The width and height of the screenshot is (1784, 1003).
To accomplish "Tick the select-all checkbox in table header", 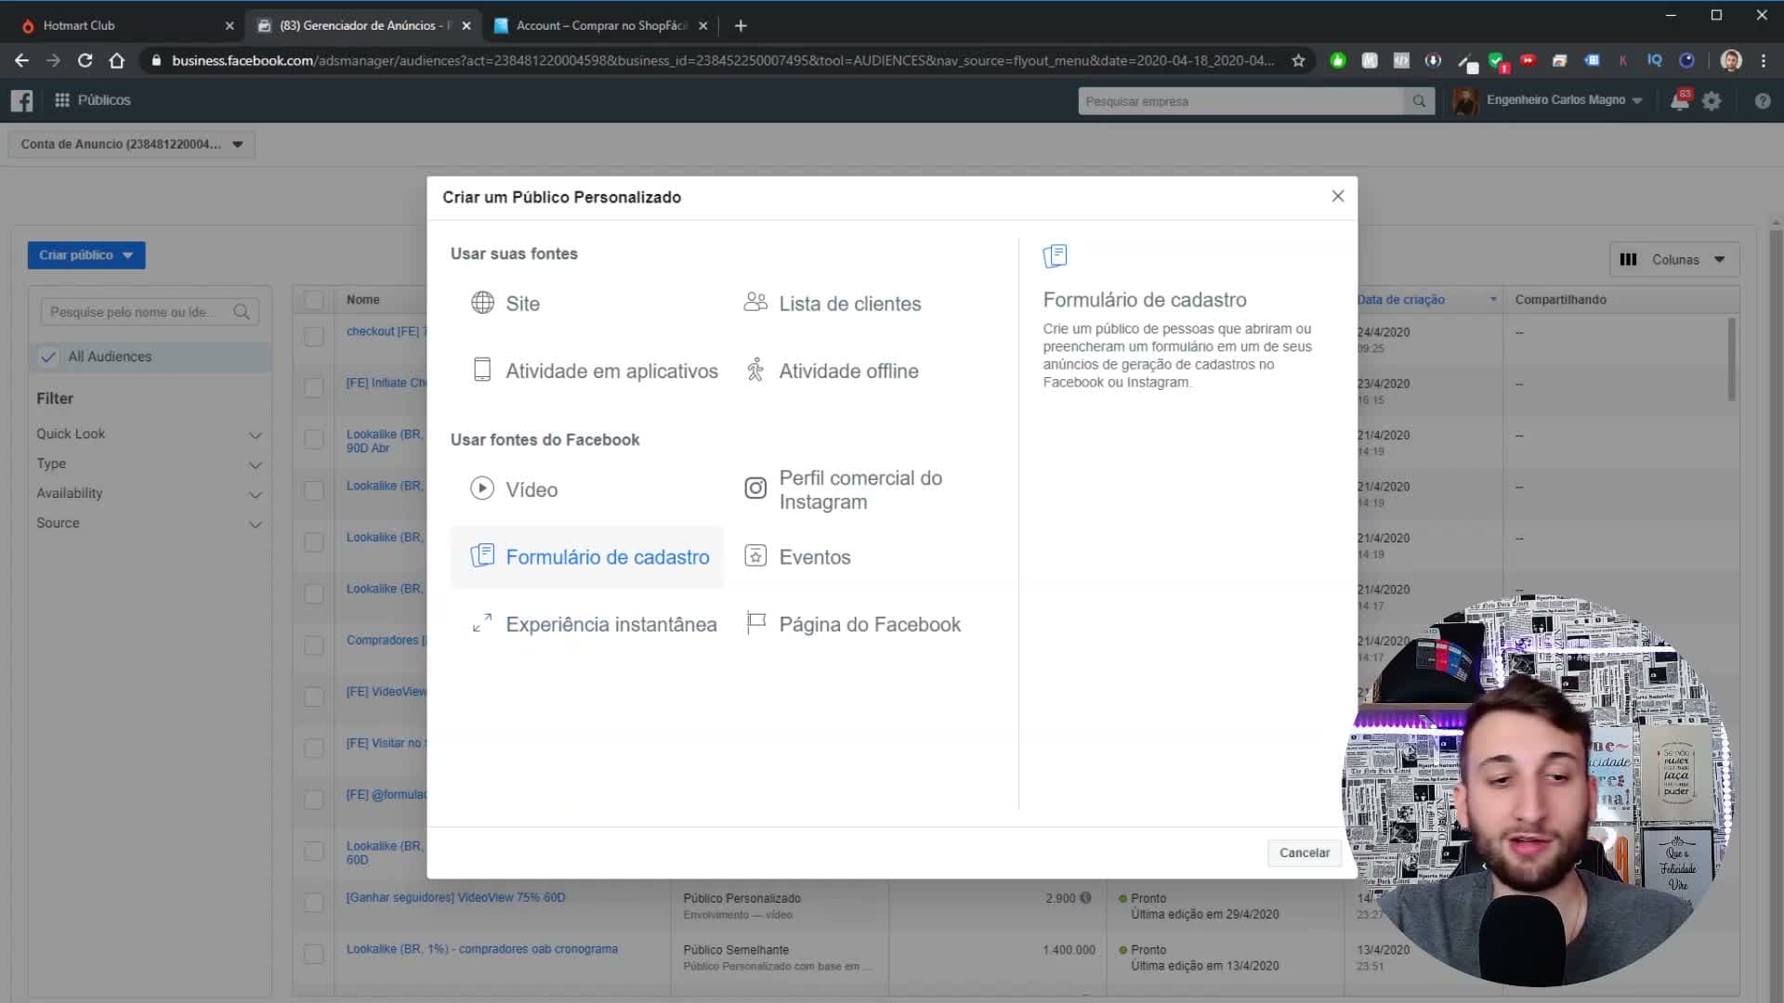I will (x=314, y=300).
